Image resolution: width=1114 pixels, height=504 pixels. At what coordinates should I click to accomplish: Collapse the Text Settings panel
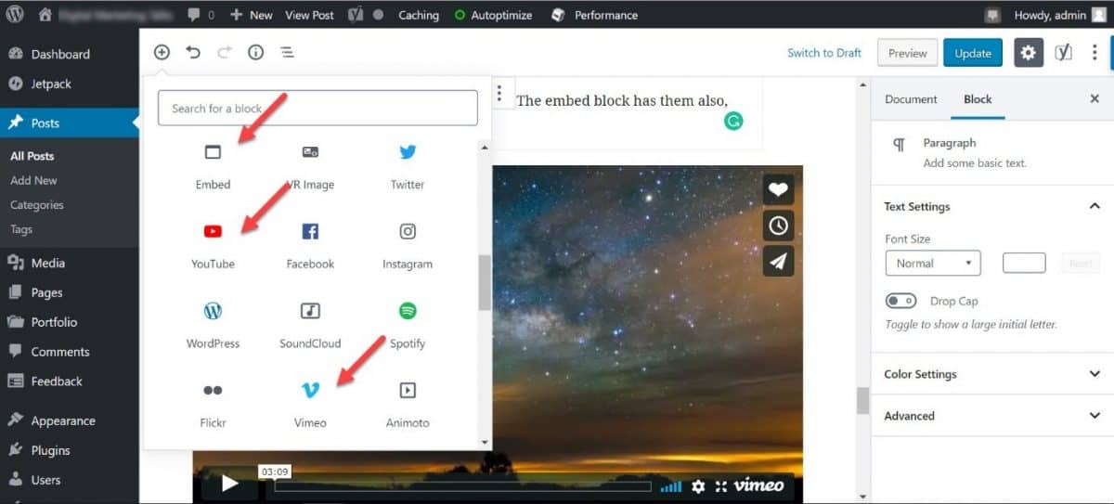tap(992, 206)
